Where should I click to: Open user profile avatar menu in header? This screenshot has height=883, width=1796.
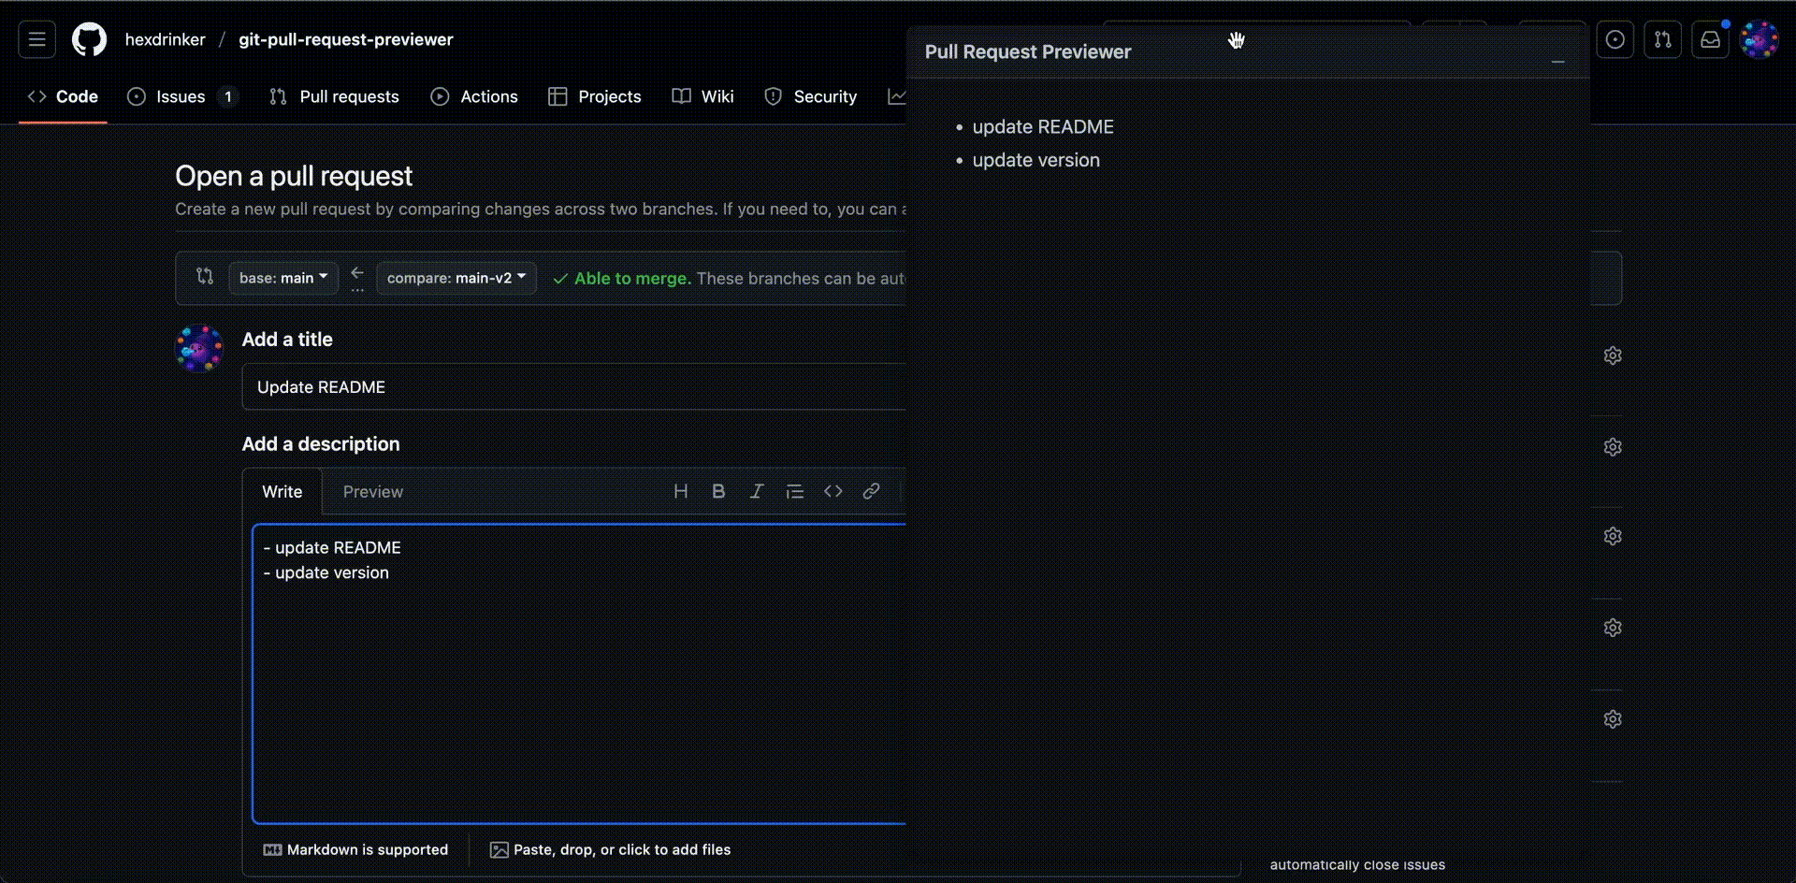[1759, 39]
